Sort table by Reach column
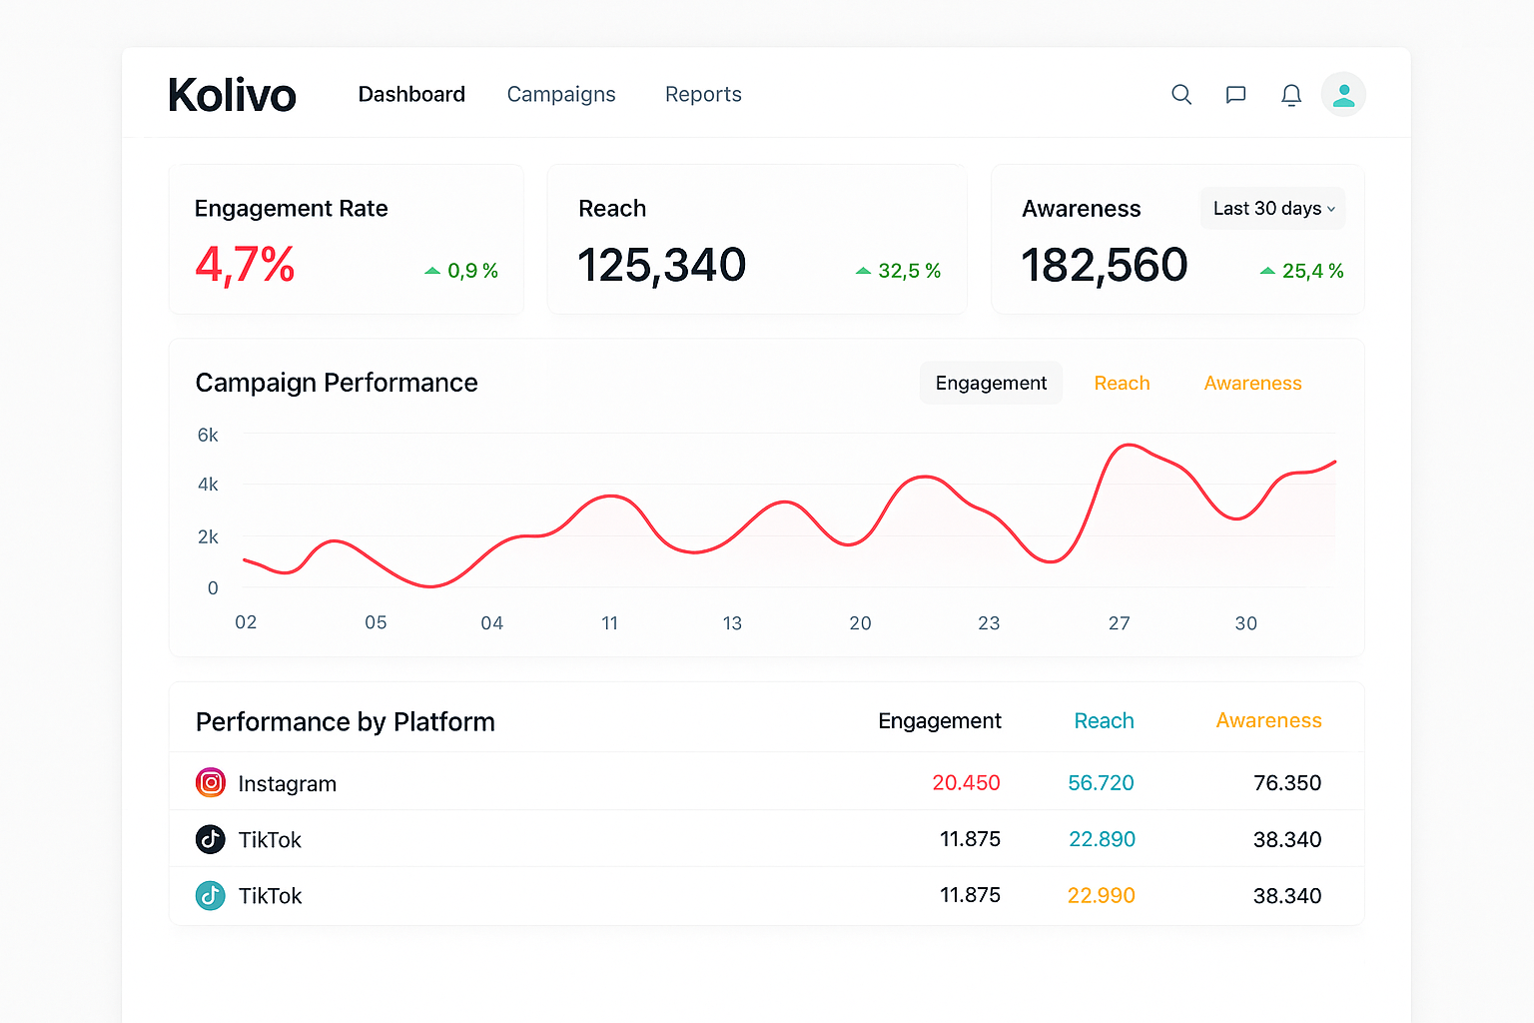Screen dimensions: 1534x1023 pos(1104,720)
